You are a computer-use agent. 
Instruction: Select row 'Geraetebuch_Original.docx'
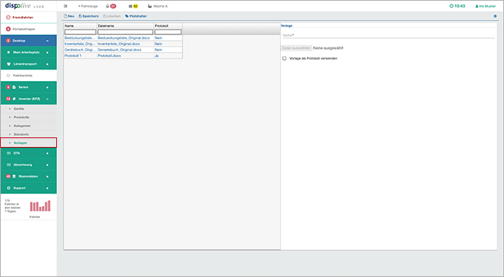point(119,50)
